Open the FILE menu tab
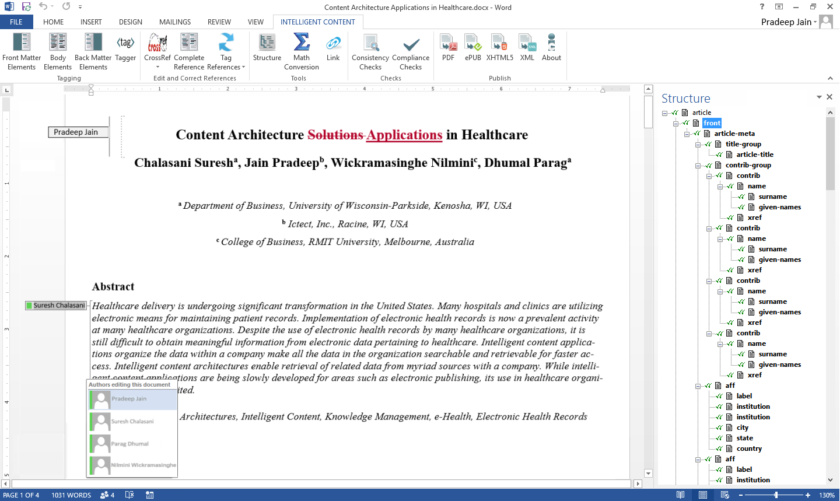Screen dimensions: 840x501 [x=16, y=22]
